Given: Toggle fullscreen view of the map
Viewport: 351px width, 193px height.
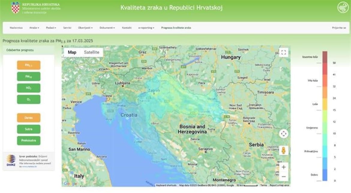Looking at the screenshot, I should [283, 53].
